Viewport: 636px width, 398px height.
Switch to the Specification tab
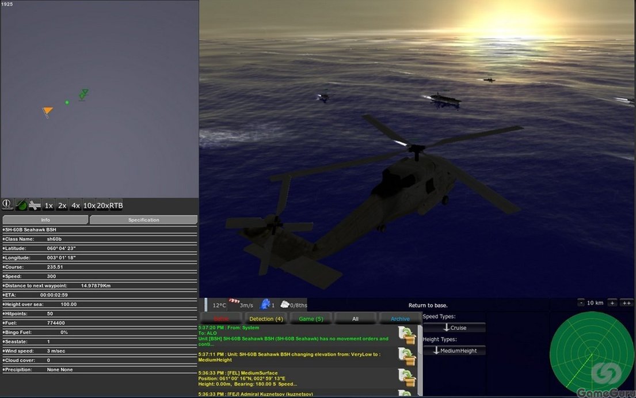point(143,220)
